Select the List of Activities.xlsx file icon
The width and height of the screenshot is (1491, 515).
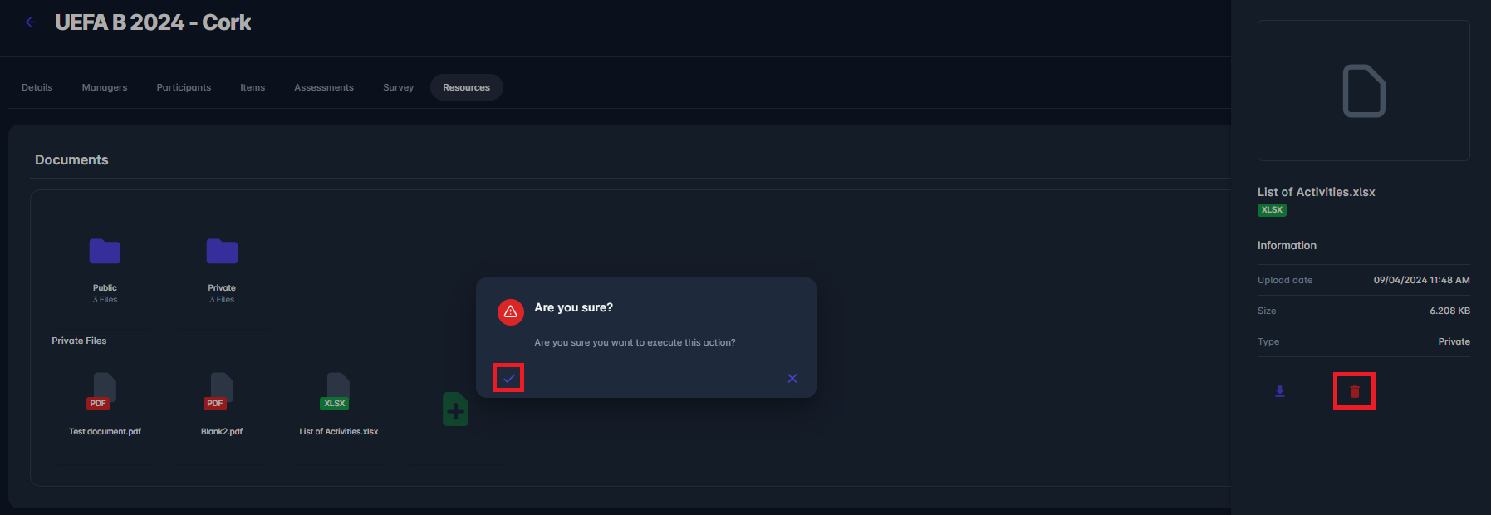[x=337, y=391]
